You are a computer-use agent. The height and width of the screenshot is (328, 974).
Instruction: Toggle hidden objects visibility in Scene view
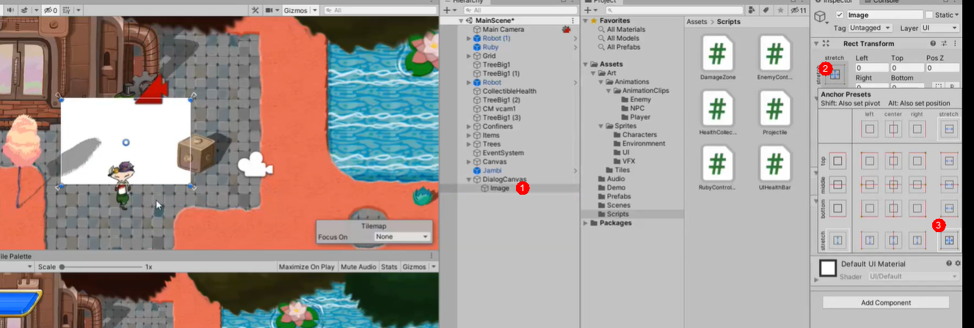(x=50, y=10)
